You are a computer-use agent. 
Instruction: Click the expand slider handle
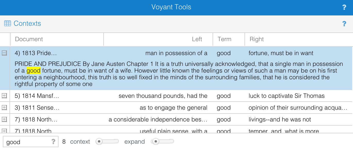(155, 142)
